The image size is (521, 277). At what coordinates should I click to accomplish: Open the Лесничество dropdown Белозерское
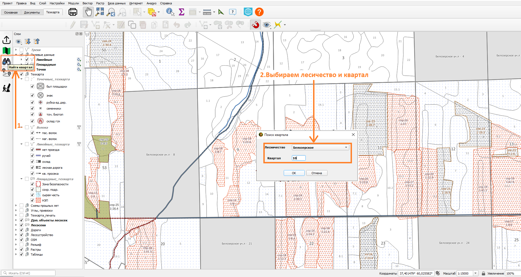320,148
